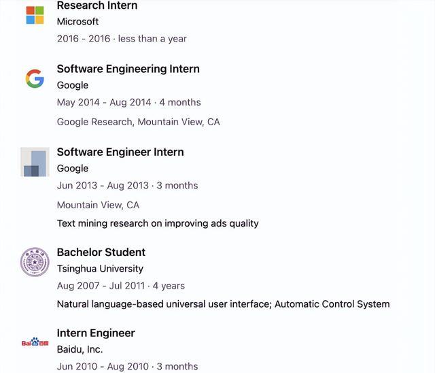Click the Tsinghua University seal logo
This screenshot has width=435, height=373.
pos(35,262)
